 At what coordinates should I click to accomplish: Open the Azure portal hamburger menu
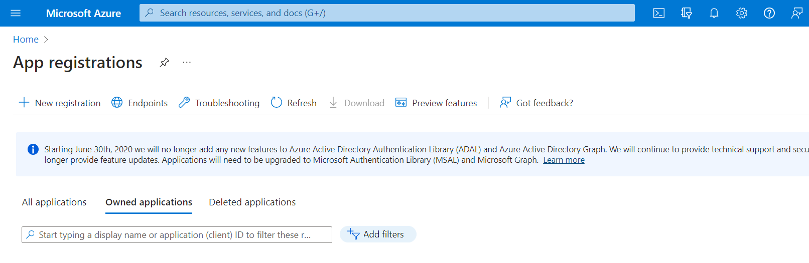(x=16, y=13)
